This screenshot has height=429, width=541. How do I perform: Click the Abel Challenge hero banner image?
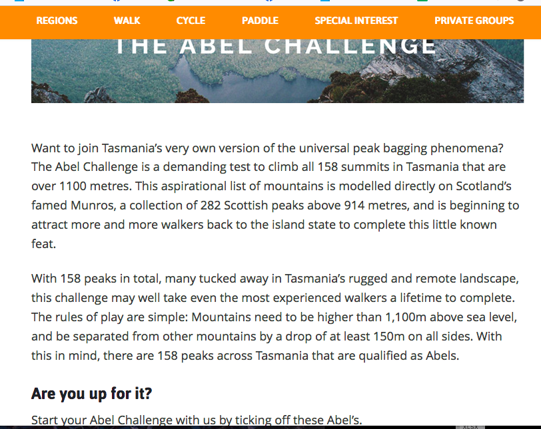[x=277, y=71]
